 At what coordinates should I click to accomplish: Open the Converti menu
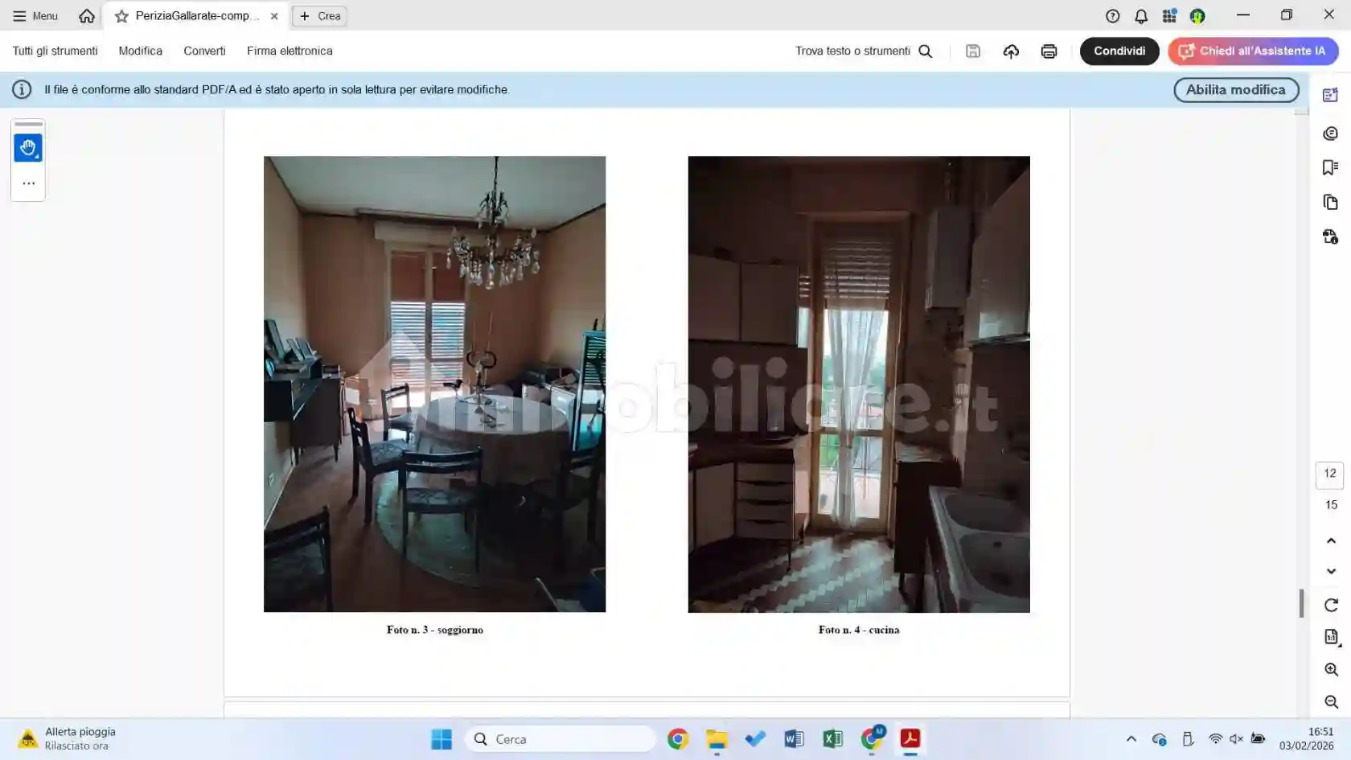pyautogui.click(x=204, y=51)
